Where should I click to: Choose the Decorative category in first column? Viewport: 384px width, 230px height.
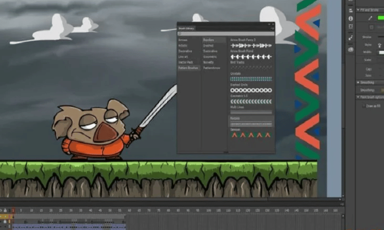tap(185, 51)
